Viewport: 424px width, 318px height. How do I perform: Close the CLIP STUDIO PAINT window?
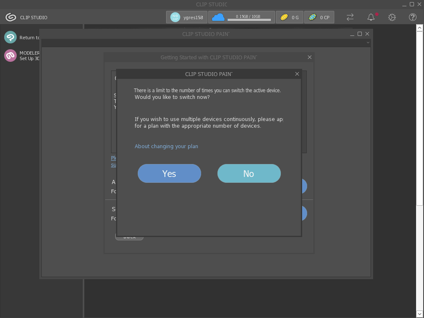click(x=367, y=34)
